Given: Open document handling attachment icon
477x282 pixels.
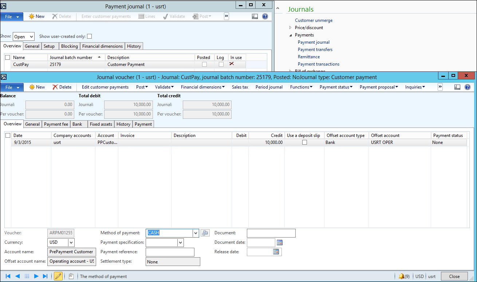Looking at the screenshot, I should pyautogui.click(x=71, y=276).
